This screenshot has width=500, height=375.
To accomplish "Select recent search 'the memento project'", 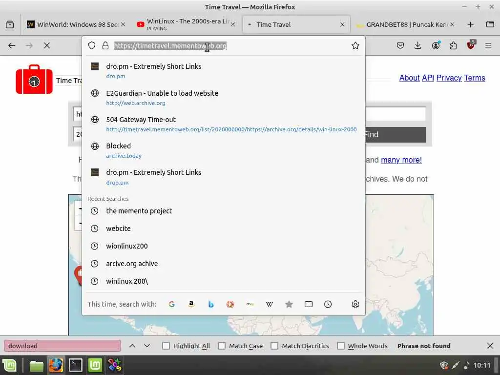I will 223,211.
